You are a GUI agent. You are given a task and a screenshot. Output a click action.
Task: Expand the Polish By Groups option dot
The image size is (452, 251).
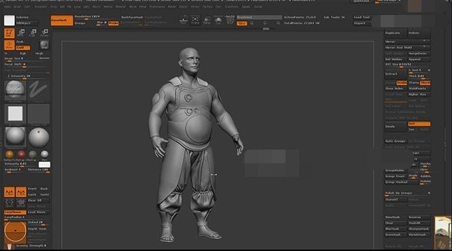(x=429, y=193)
